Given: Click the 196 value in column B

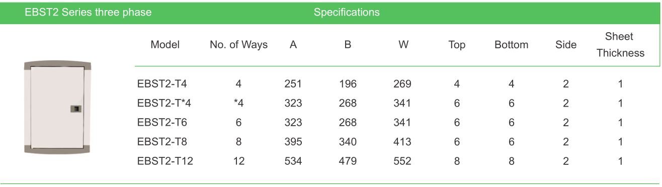Looking at the screenshot, I should pyautogui.click(x=348, y=84).
